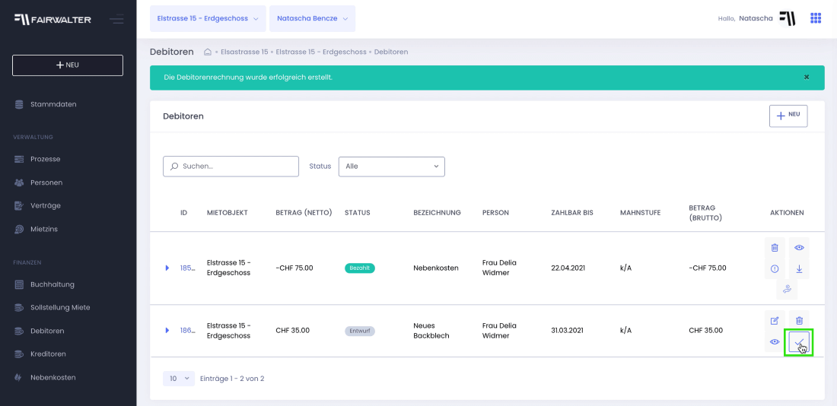Delete the paid Nebenkosten invoice
This screenshot has width=837, height=406.
775,248
